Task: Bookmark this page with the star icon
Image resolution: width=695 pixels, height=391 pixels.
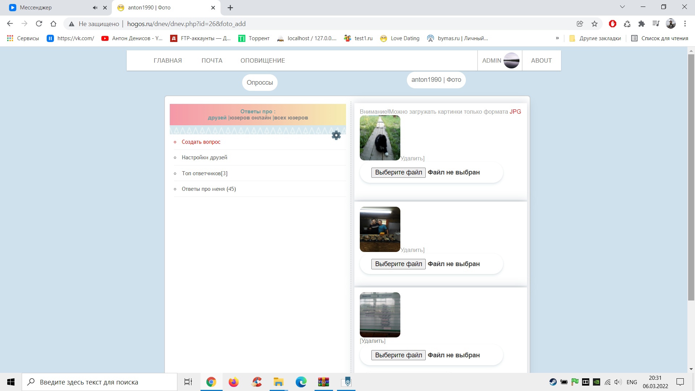Action: point(594,24)
